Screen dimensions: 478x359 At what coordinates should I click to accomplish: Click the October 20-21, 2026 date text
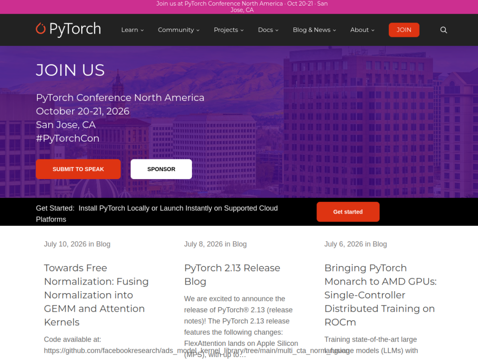point(83,111)
